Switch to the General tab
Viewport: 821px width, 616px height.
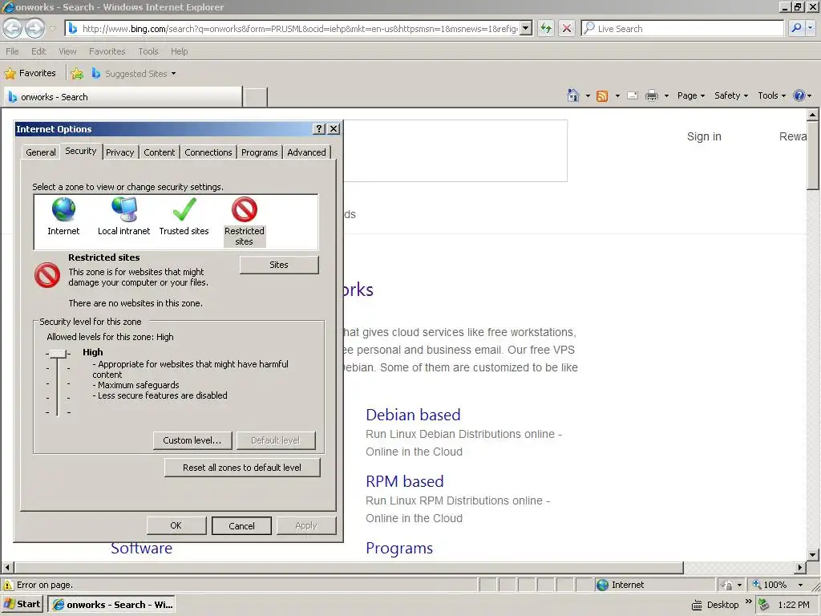[40, 152]
